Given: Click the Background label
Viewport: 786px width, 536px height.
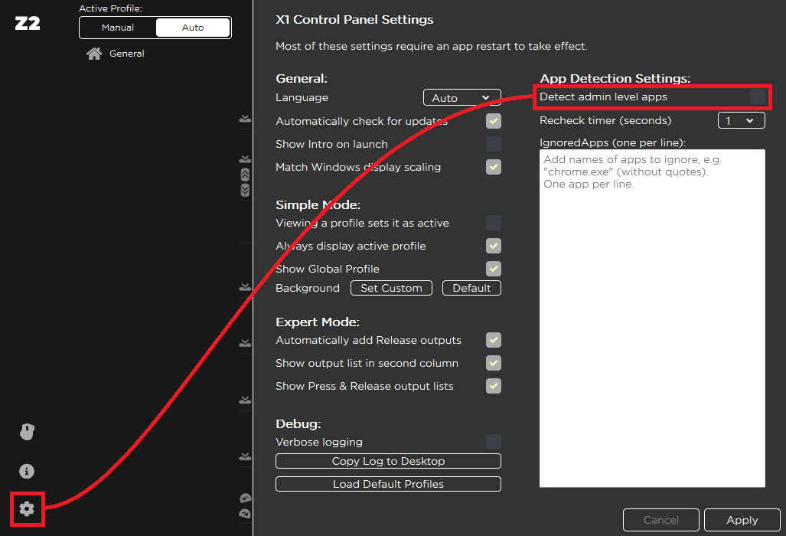Looking at the screenshot, I should (x=308, y=289).
